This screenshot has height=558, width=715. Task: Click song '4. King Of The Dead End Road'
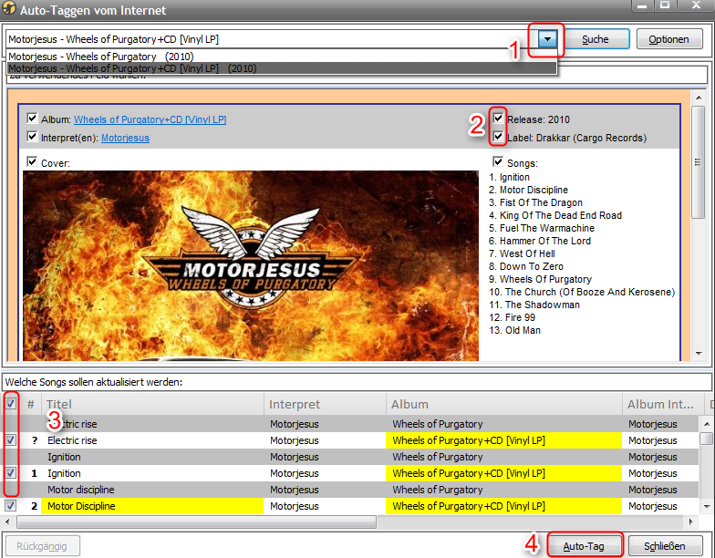coord(554,215)
